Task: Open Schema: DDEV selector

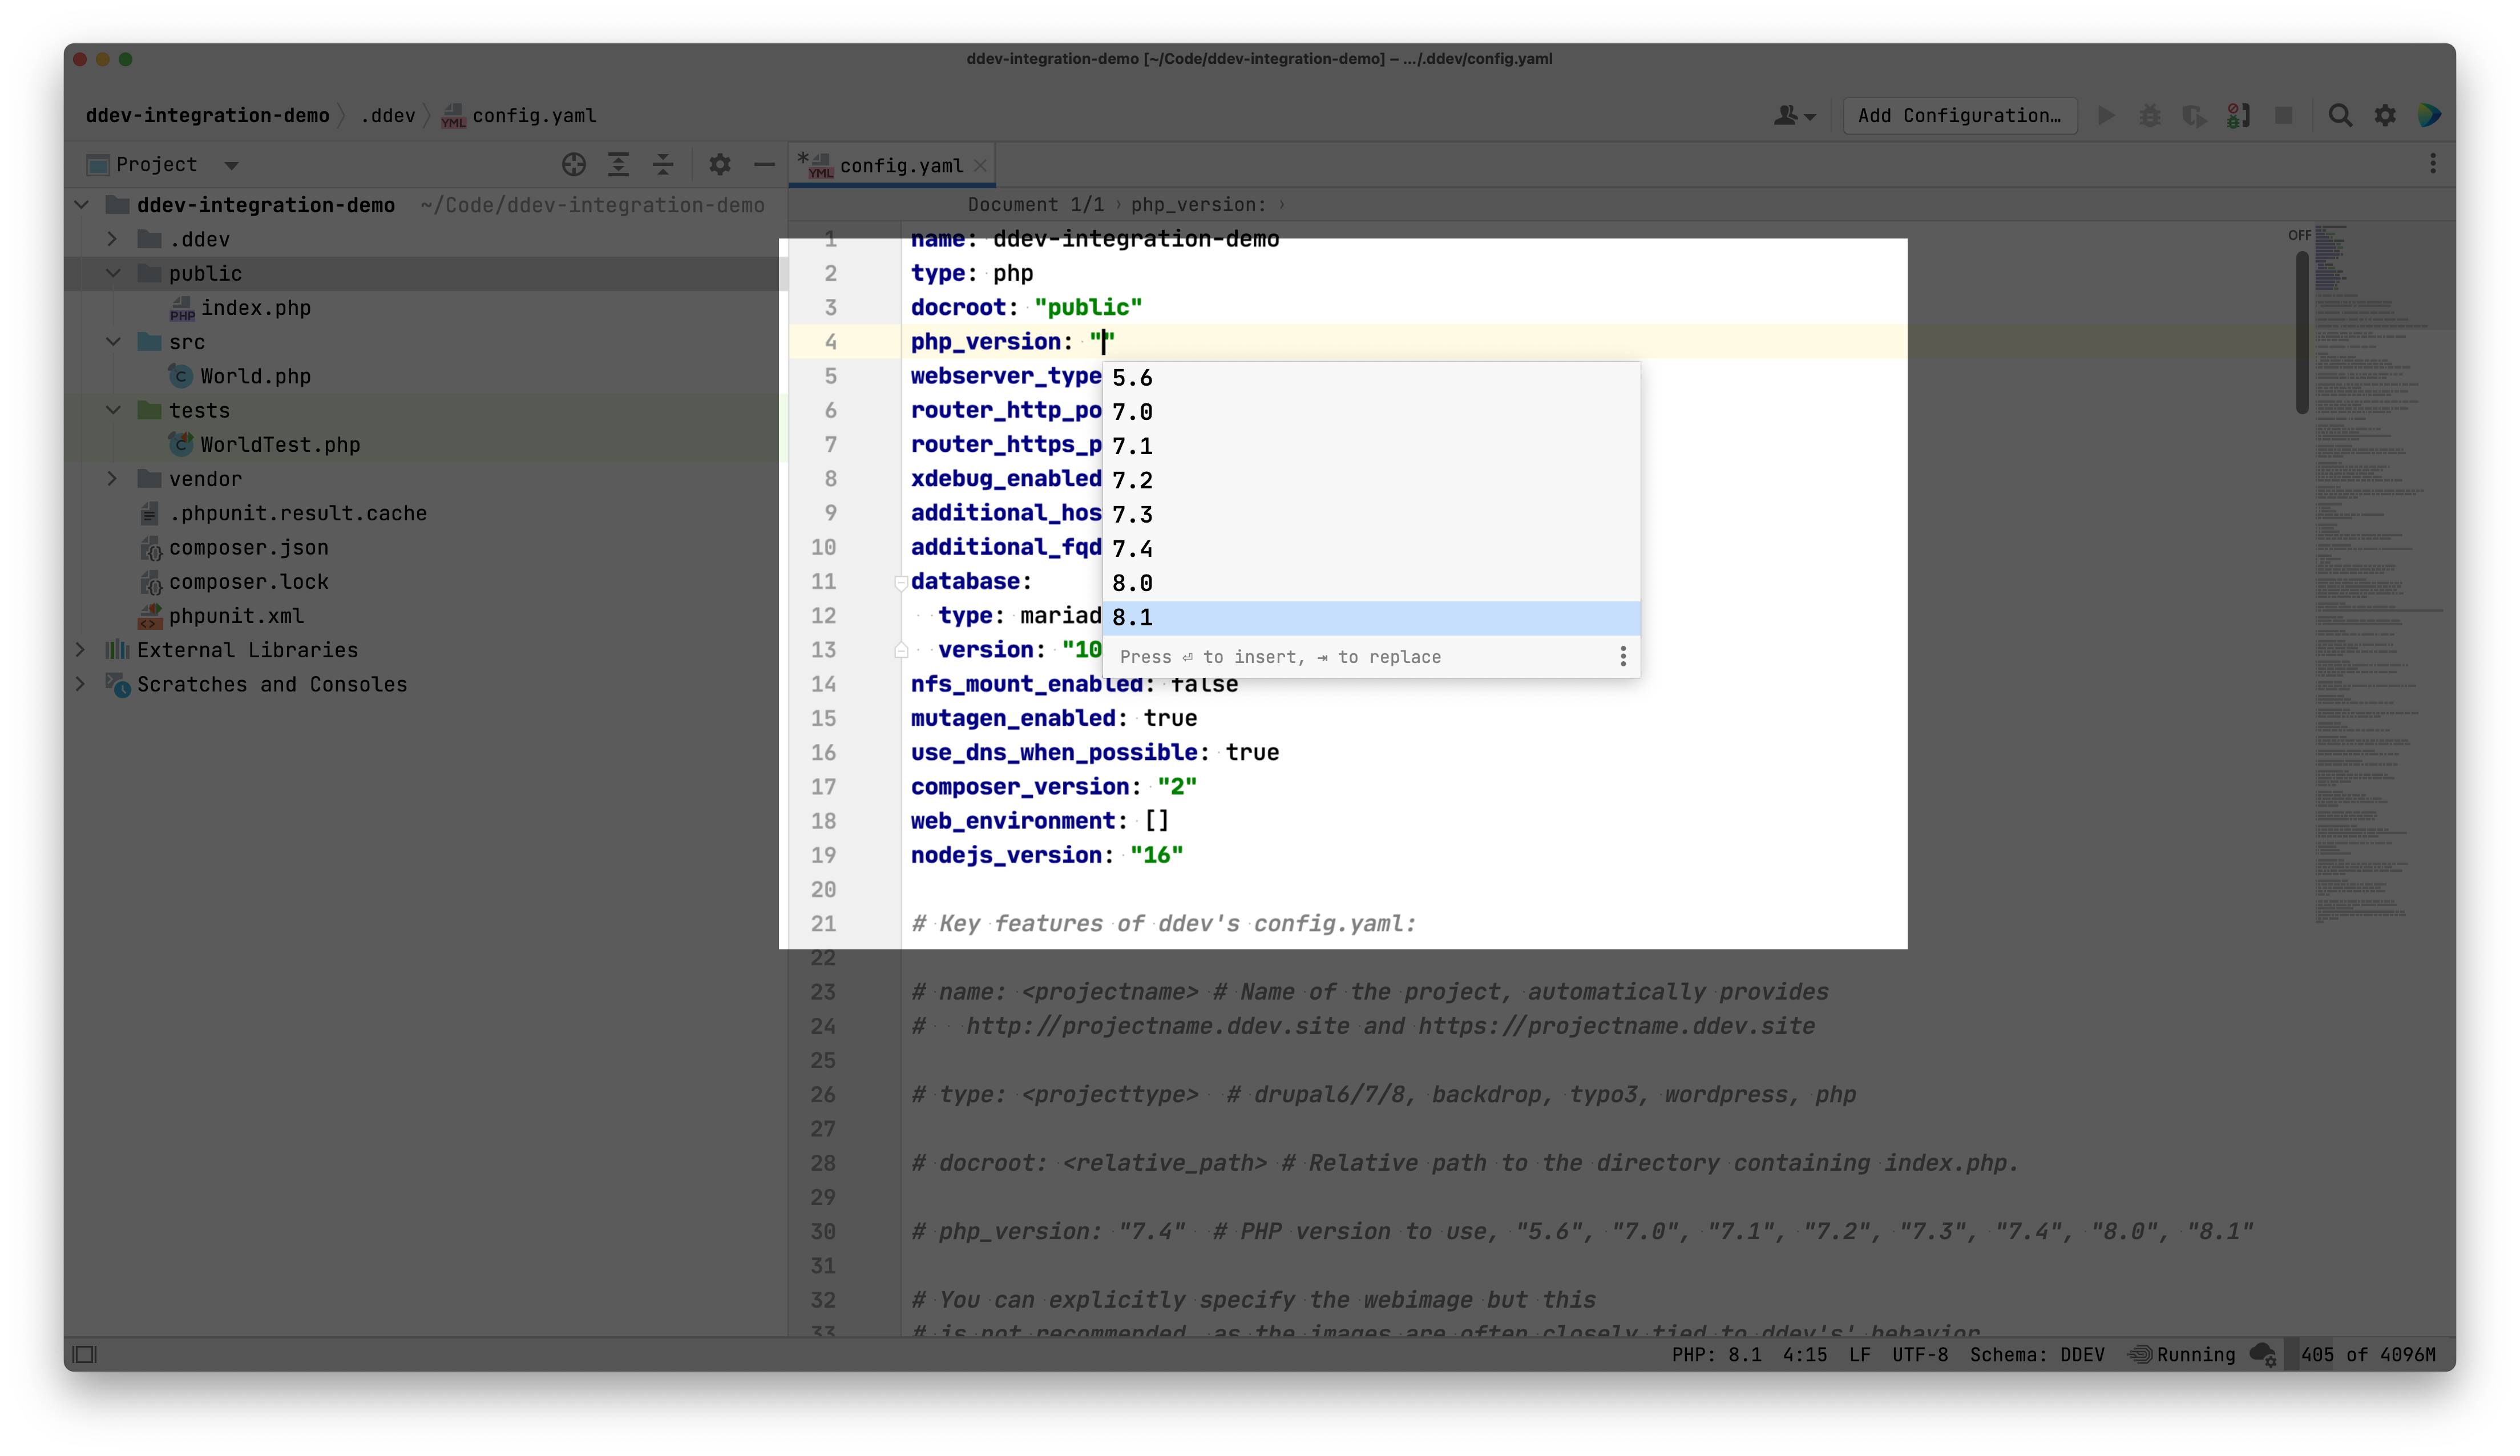Action: [2037, 1355]
